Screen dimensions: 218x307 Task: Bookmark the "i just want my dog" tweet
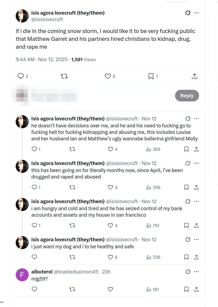click(x=186, y=257)
